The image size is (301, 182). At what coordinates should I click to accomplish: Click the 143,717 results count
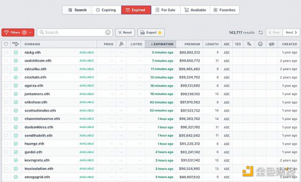(x=242, y=33)
